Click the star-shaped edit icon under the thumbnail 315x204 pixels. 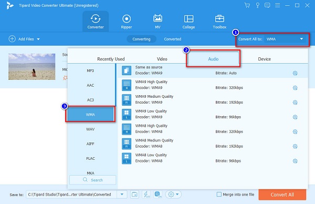pyautogui.click(x=65, y=78)
